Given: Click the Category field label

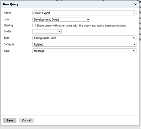Looking at the screenshot, I should tap(9, 44).
